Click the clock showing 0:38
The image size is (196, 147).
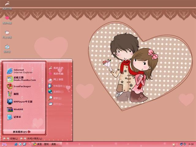pyautogui.click(x=191, y=144)
